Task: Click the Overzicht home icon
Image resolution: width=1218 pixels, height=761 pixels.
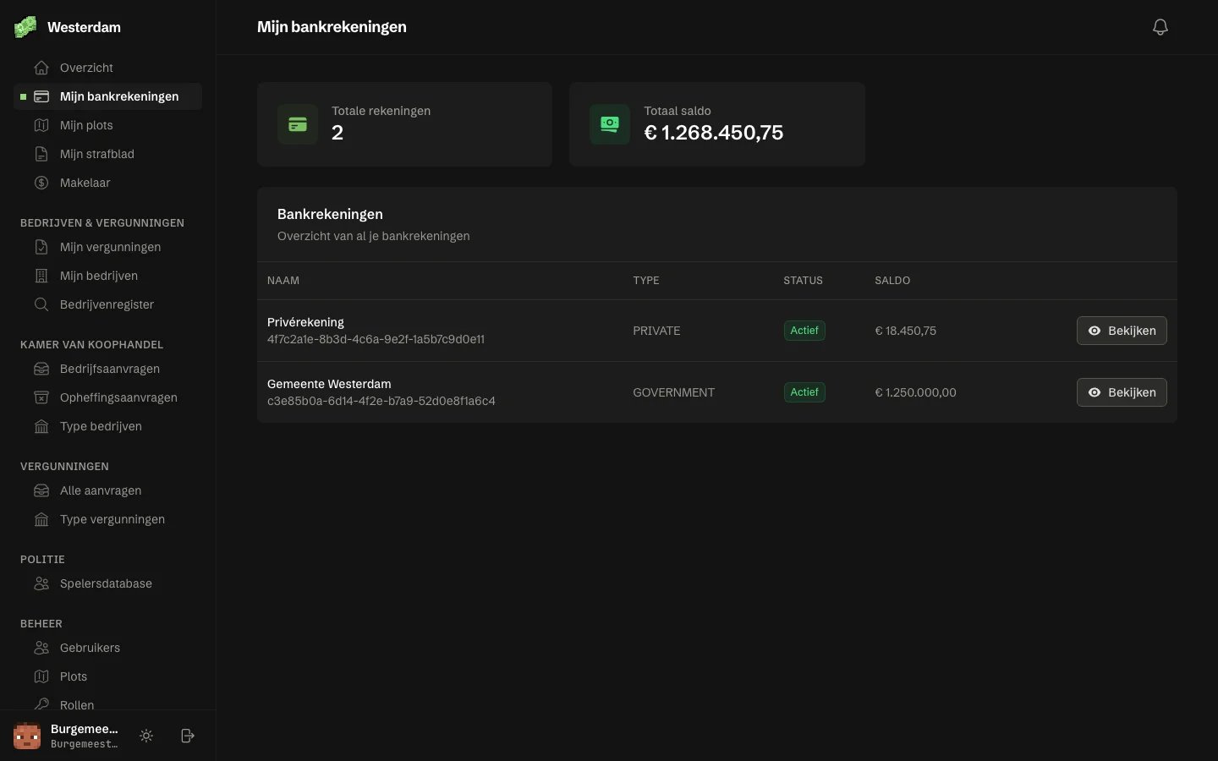Action: (x=41, y=68)
